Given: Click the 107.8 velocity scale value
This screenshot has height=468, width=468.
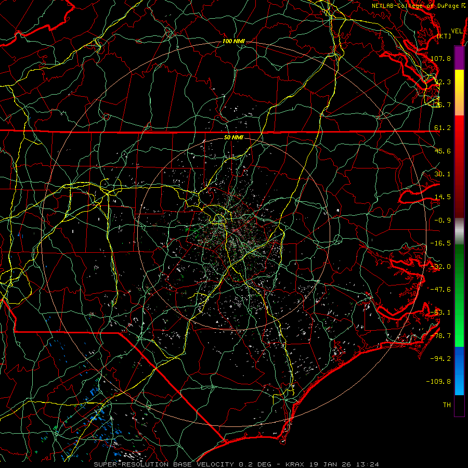Looking at the screenshot, I should pyautogui.click(x=441, y=58).
